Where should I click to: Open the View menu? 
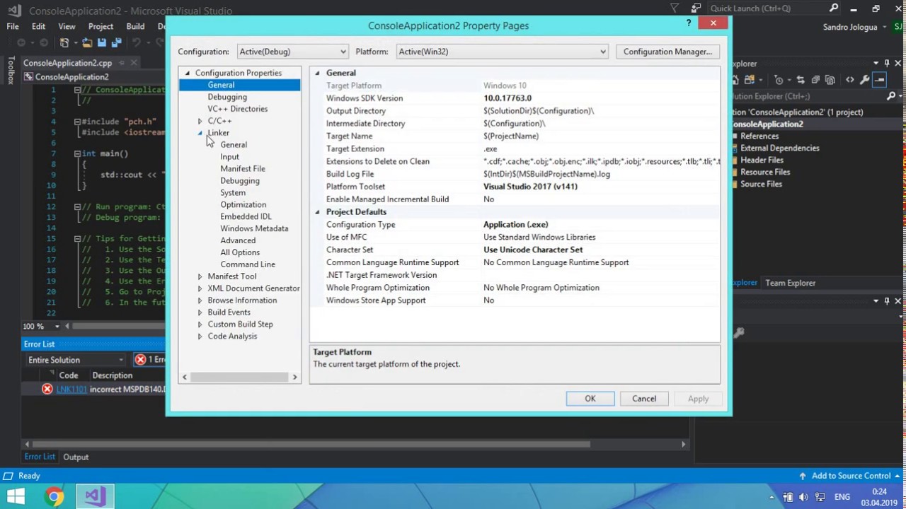67,26
